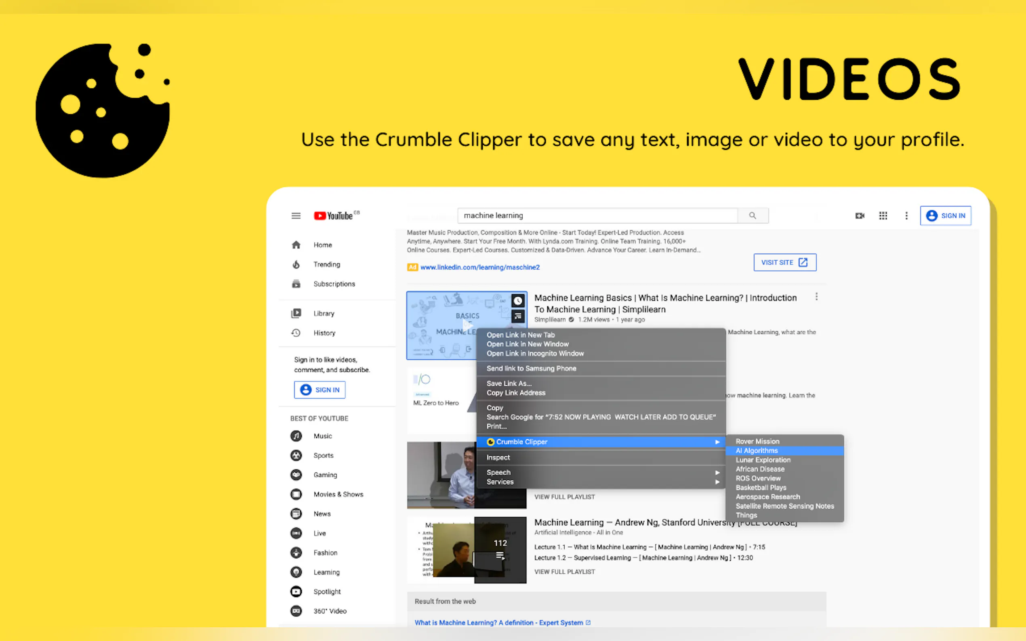The width and height of the screenshot is (1026, 641).
Task: Click the Simplilearn channel name
Action: pos(550,320)
